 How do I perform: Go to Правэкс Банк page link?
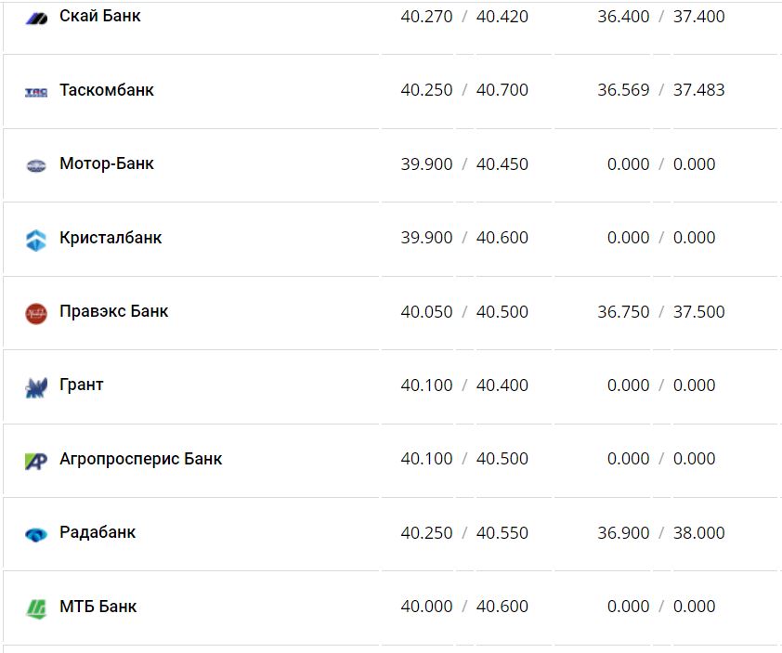tap(113, 311)
